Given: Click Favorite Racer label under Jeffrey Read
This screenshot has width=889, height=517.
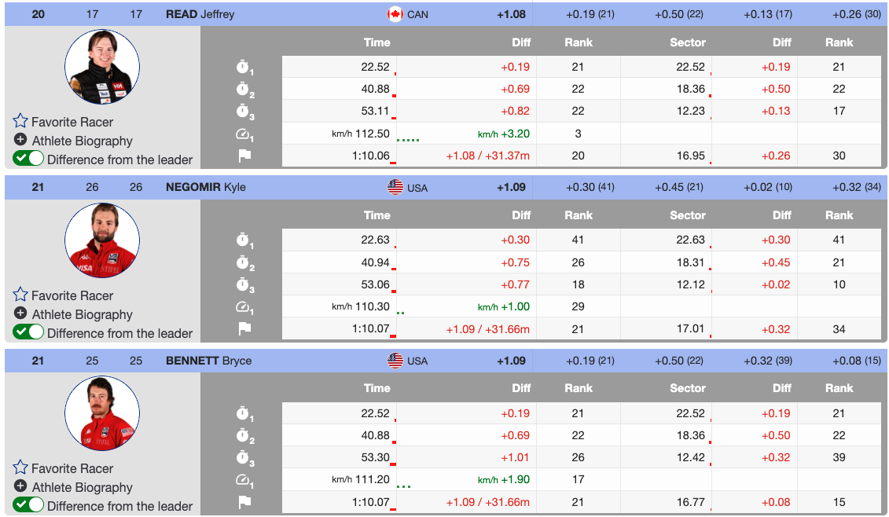Looking at the screenshot, I should click(x=72, y=122).
